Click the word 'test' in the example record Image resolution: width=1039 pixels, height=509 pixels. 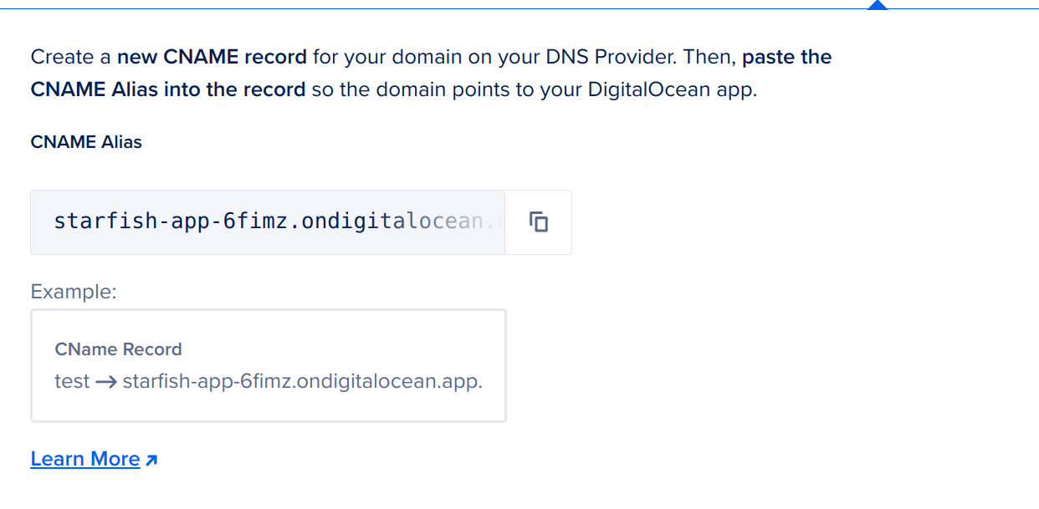[x=72, y=381]
